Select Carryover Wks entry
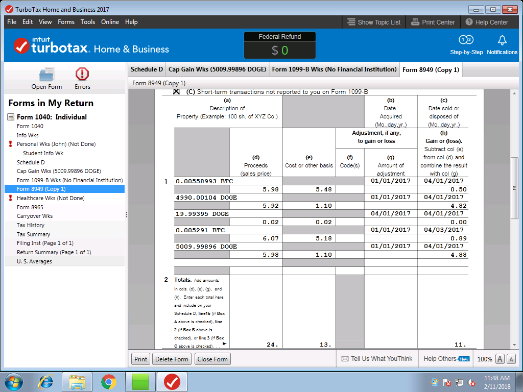The width and height of the screenshot is (523, 392). pyautogui.click(x=35, y=216)
